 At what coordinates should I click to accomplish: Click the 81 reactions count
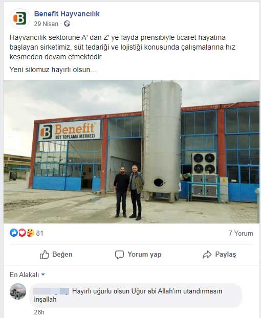[39, 233]
